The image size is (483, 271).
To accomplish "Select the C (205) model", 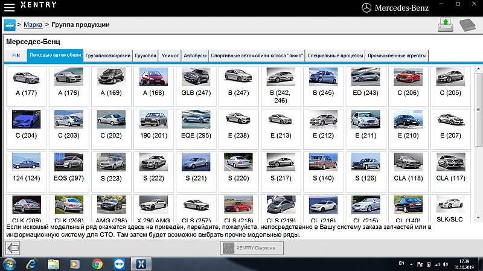I will click(450, 86).
